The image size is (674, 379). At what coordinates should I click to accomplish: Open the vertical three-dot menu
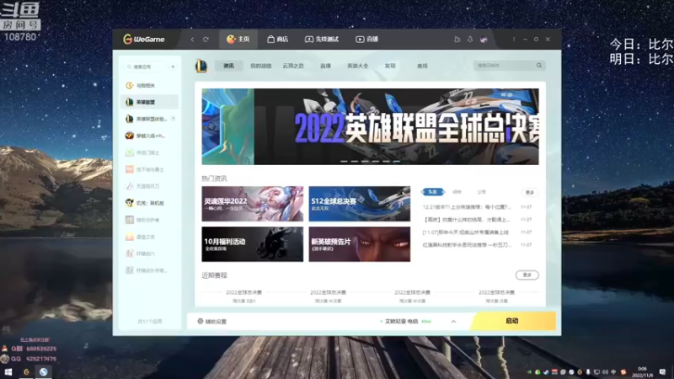514,39
